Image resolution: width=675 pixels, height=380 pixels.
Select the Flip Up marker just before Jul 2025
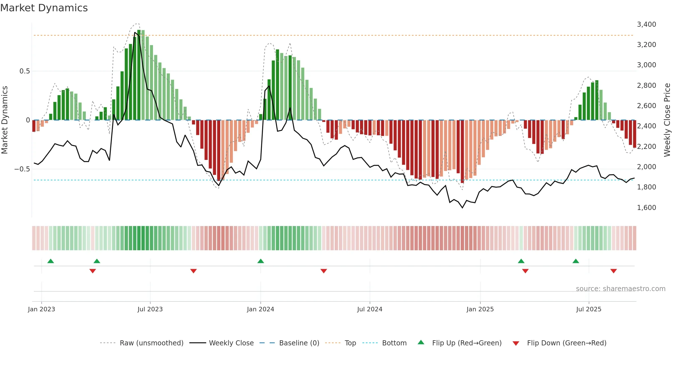coord(576,261)
